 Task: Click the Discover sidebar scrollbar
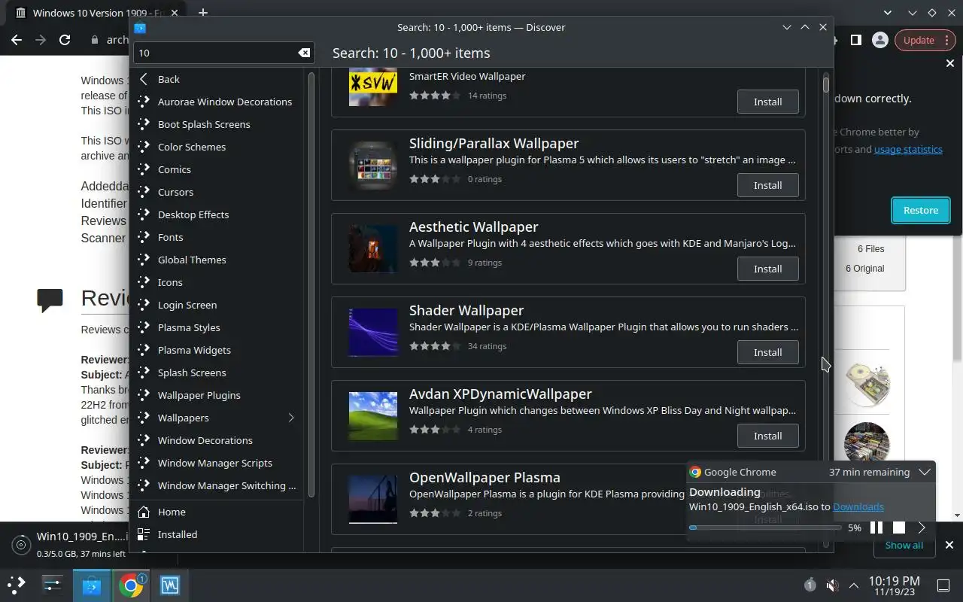pos(311,284)
